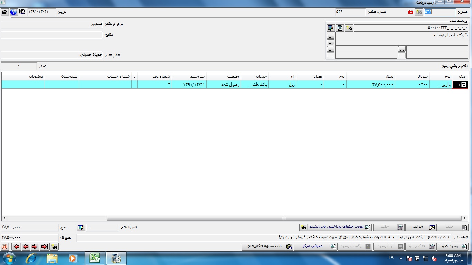Image resolution: width=472 pixels, height=265 pixels.
Task: Click the scrollbar left arrow under the table
Action: pyautogui.click(x=4, y=218)
